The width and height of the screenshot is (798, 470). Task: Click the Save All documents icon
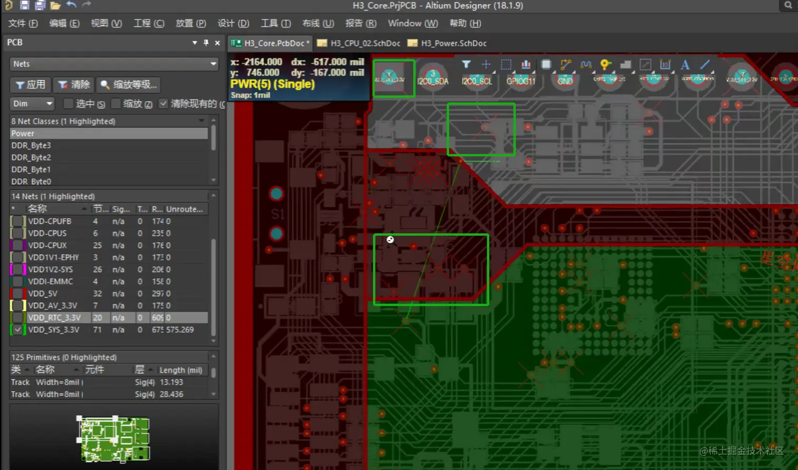tap(40, 5)
